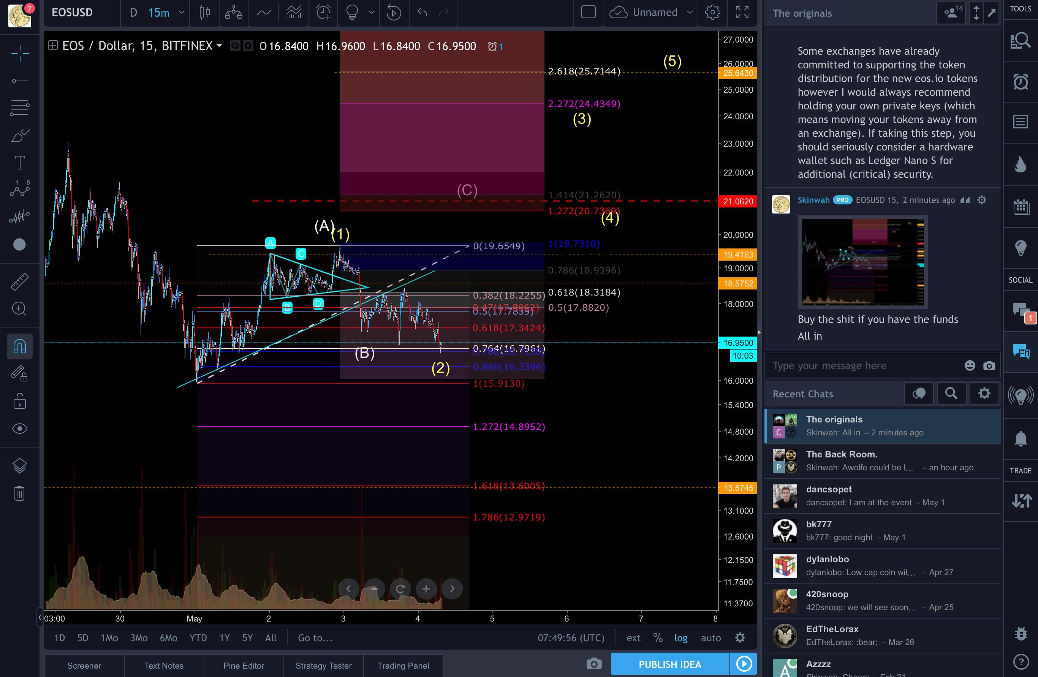This screenshot has height=677, width=1038.
Task: Open the ideas lightbulb in top toolbar
Action: (353, 13)
